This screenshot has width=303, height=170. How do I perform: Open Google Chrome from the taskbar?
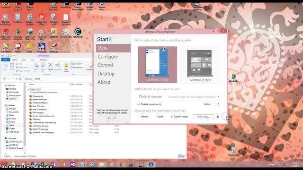click(x=122, y=164)
